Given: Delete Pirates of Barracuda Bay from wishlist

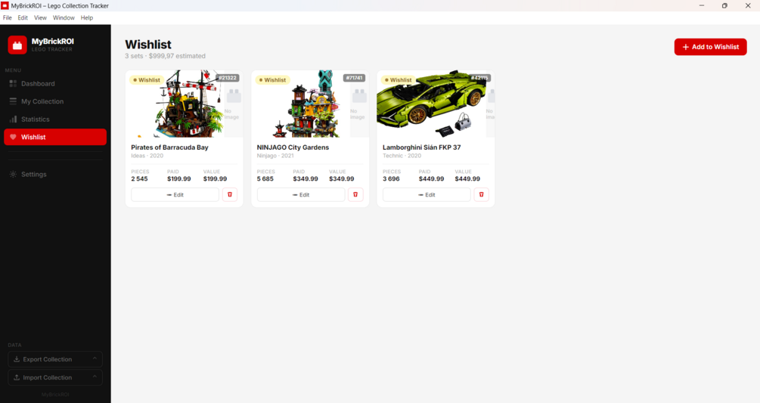Looking at the screenshot, I should 230,195.
